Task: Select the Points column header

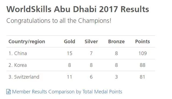Action: tap(142, 41)
